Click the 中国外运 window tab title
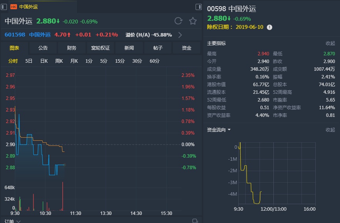Screen dimensions: 340x223 [28, 7]
